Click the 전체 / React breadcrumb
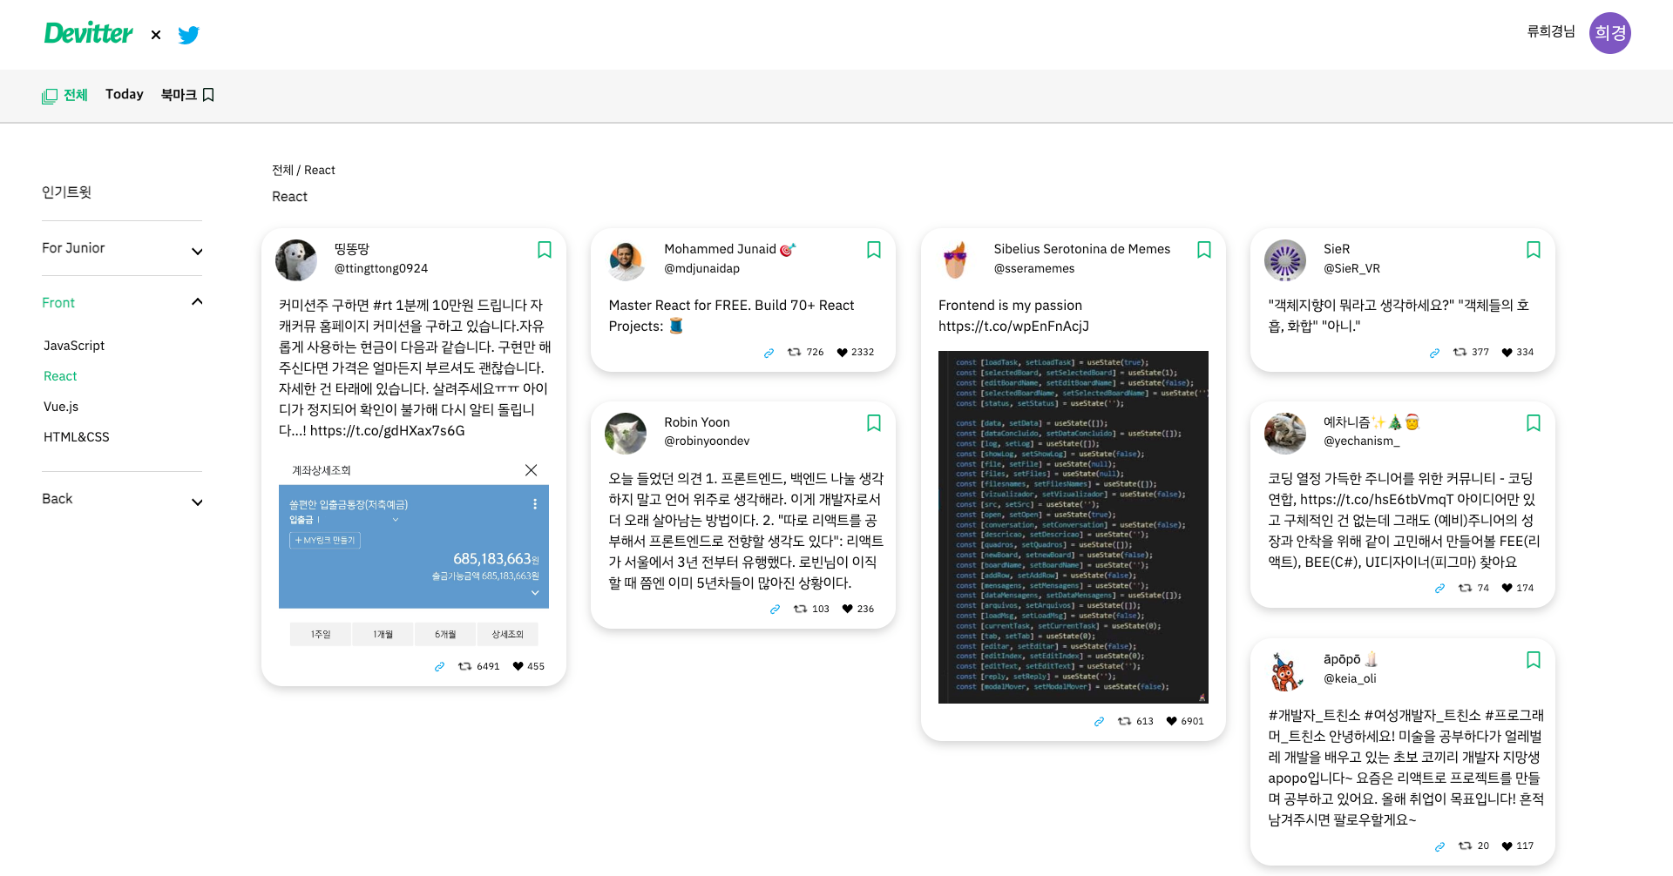Viewport: 1673px width, 876px height. pos(303,170)
